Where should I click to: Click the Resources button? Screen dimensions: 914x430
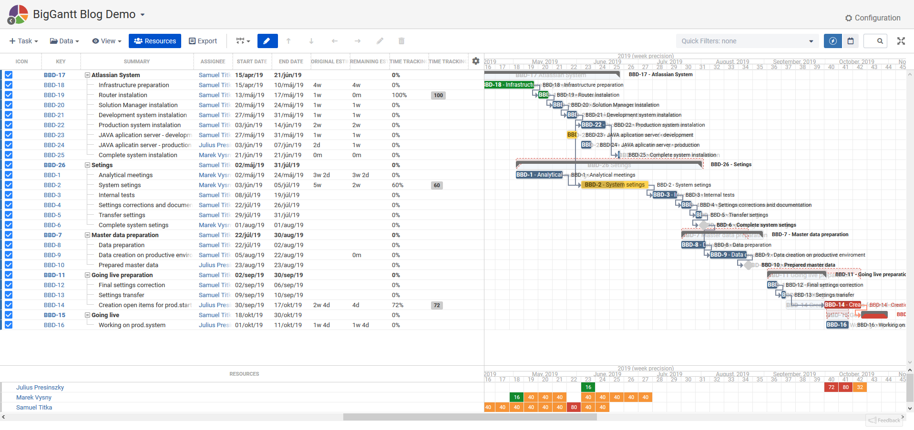(154, 41)
